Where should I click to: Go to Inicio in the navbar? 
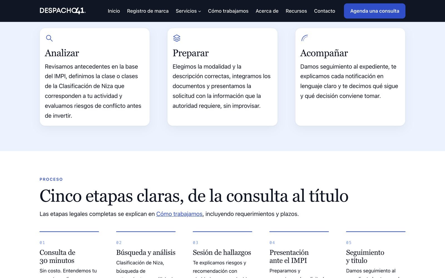click(114, 11)
